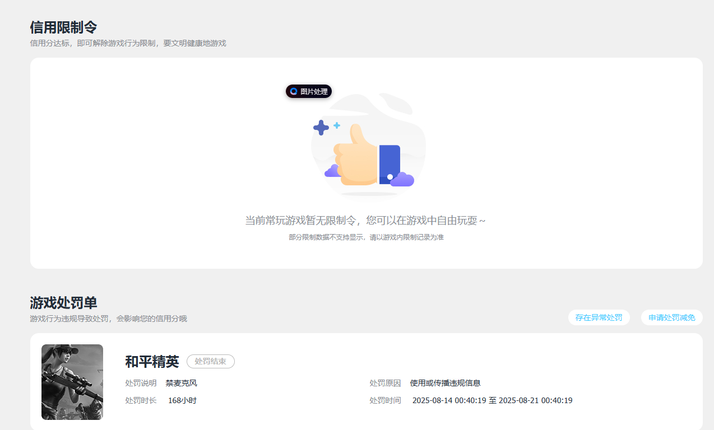Click the 信用分达标 subtitle text
Viewport: 714px width, 430px height.
click(128, 43)
